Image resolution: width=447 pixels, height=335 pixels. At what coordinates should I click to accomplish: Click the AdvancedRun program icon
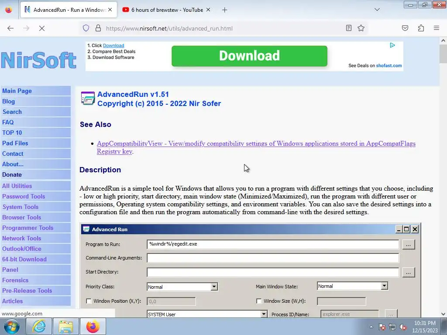point(88,98)
